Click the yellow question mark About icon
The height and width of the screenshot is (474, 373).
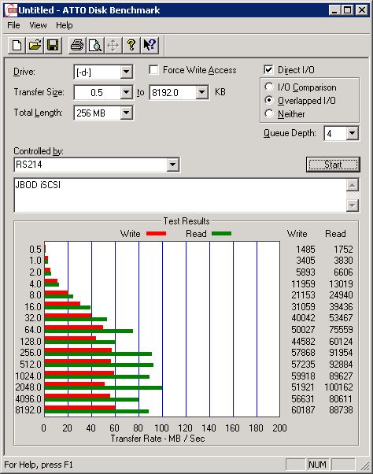click(x=131, y=46)
